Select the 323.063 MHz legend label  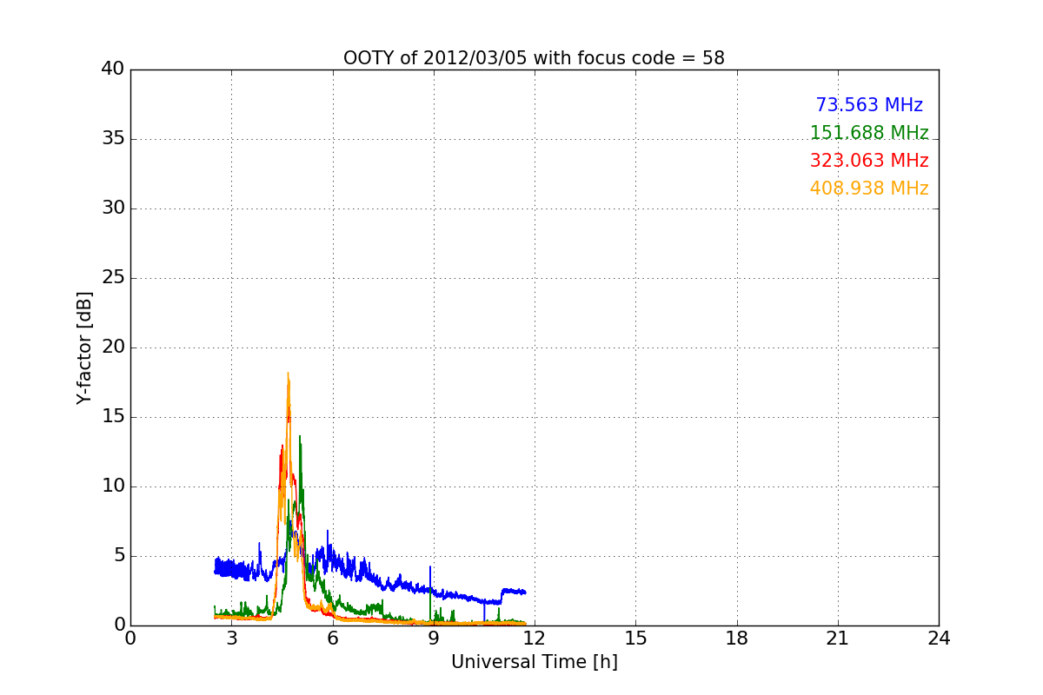pyautogui.click(x=869, y=161)
